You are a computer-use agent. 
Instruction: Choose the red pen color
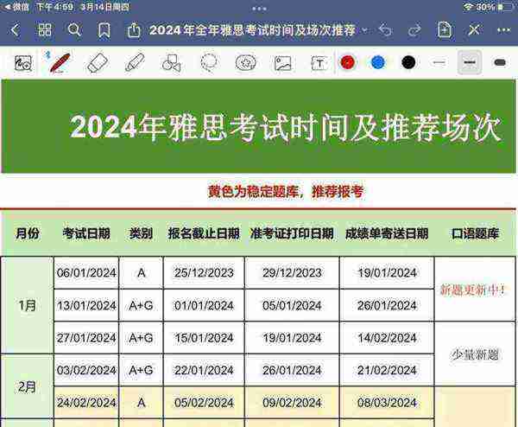pos(347,62)
